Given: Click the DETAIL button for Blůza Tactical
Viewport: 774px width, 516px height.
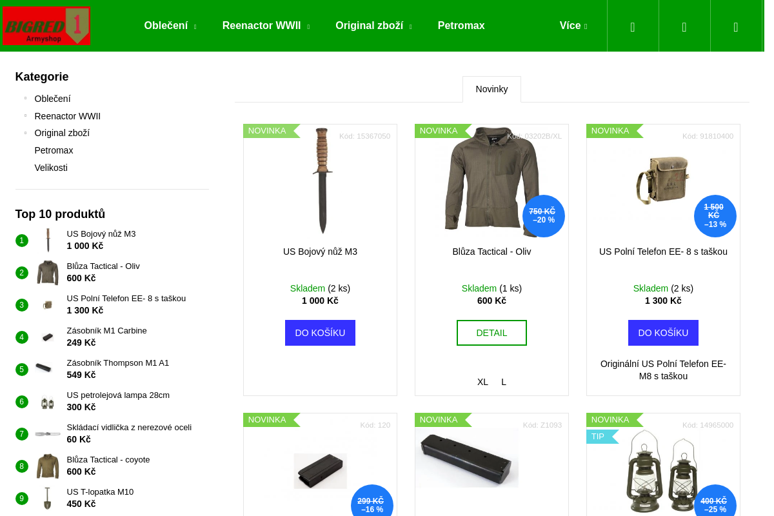Looking at the screenshot, I should (491, 333).
